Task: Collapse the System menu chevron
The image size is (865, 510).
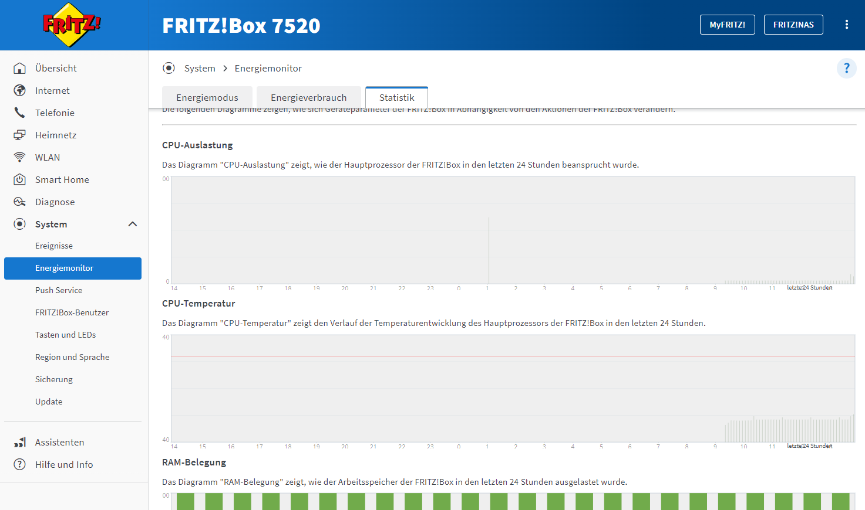Action: coord(133,224)
